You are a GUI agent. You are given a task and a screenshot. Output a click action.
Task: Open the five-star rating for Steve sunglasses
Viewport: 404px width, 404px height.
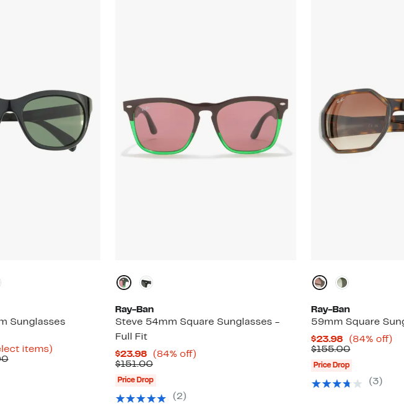pyautogui.click(x=141, y=398)
